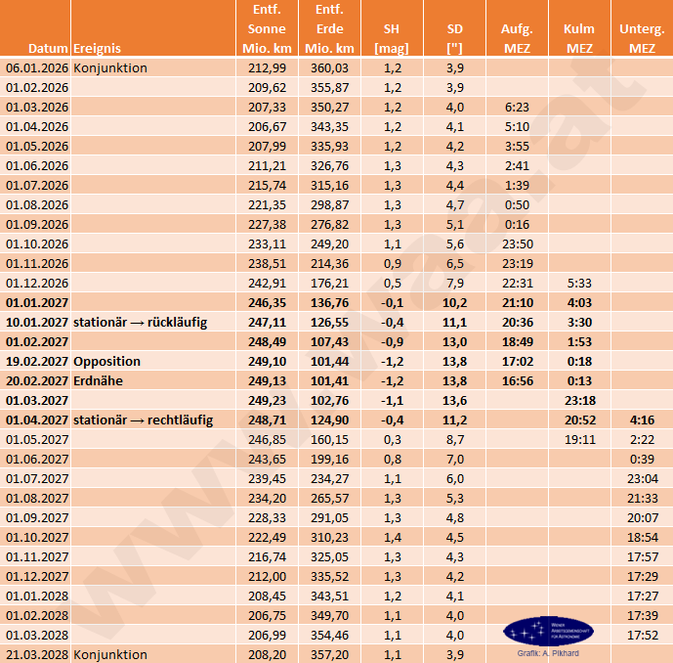Select Earth distance value "101,44"
673x663 pixels.
(x=329, y=362)
